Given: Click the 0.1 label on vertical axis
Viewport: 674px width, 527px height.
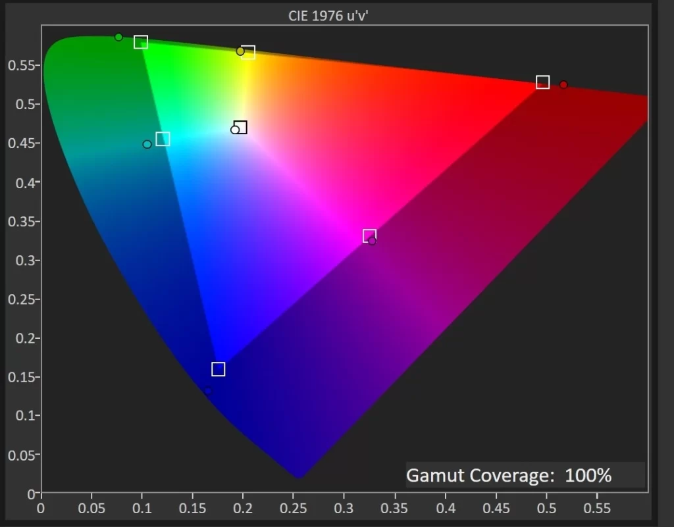Looking at the screenshot, I should (x=24, y=416).
